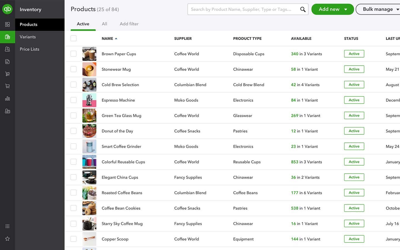The height and width of the screenshot is (250, 400).
Task: Select Price Lists in the sidebar menu
Action: [x=29, y=49]
